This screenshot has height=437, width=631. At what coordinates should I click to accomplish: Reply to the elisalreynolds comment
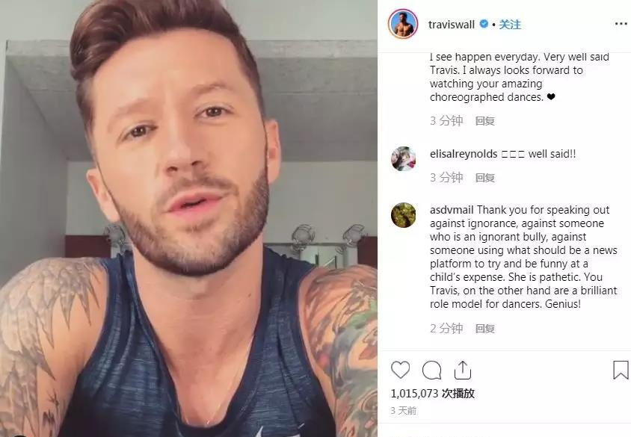[x=485, y=178]
